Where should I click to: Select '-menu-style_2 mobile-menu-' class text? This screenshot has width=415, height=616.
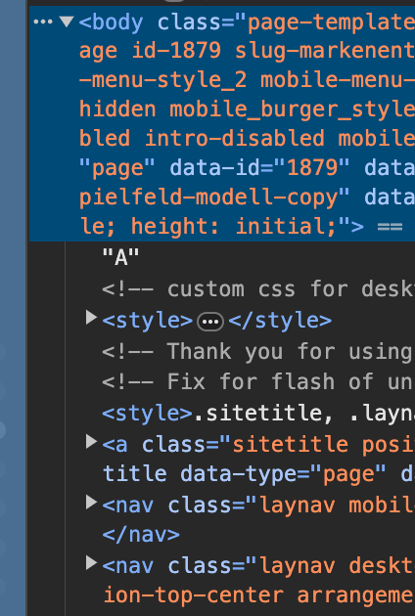tap(247, 80)
